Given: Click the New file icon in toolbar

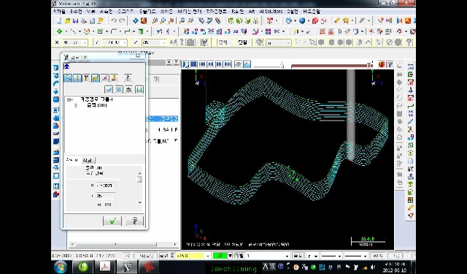Looking at the screenshot, I should (x=59, y=21).
